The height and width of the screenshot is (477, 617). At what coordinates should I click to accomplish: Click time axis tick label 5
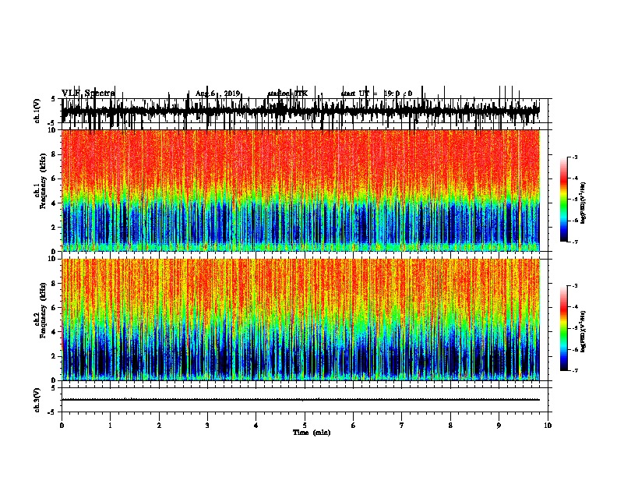click(x=305, y=426)
